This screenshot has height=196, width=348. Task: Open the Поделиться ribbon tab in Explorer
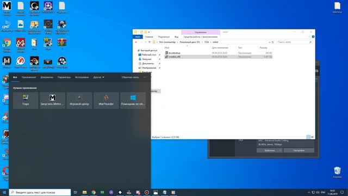point(164,37)
